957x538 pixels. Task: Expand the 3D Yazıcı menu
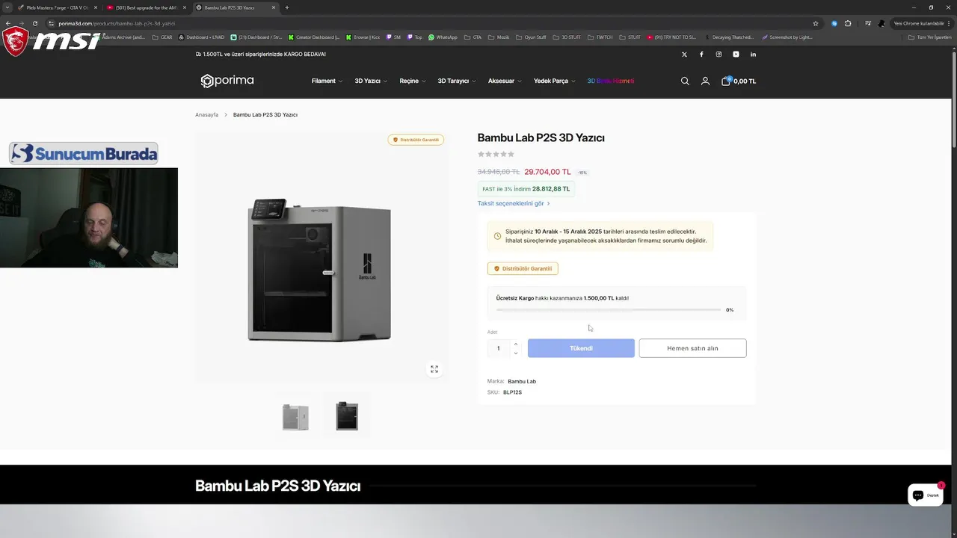pyautogui.click(x=371, y=81)
